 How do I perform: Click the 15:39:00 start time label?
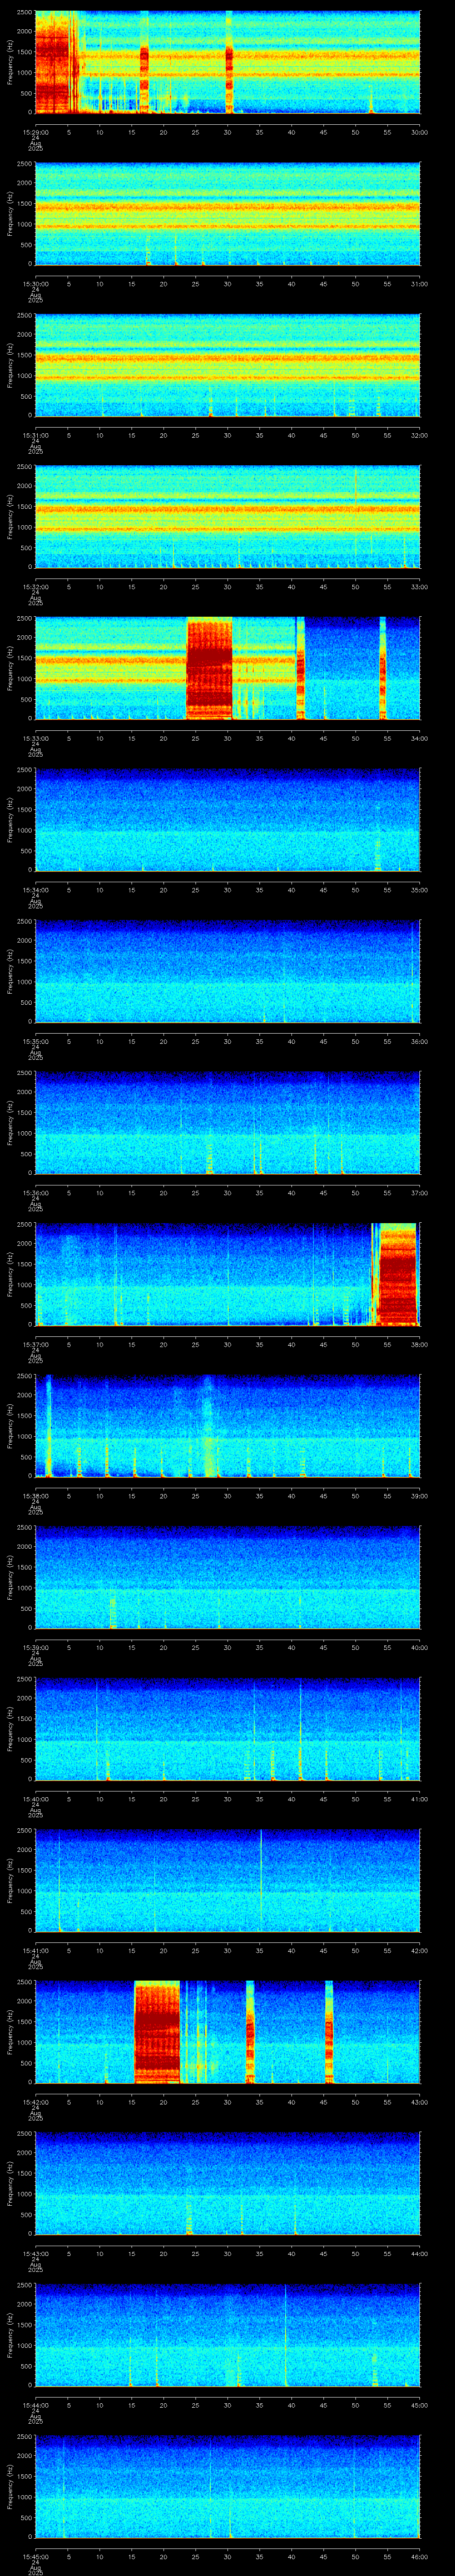pos(35,1647)
